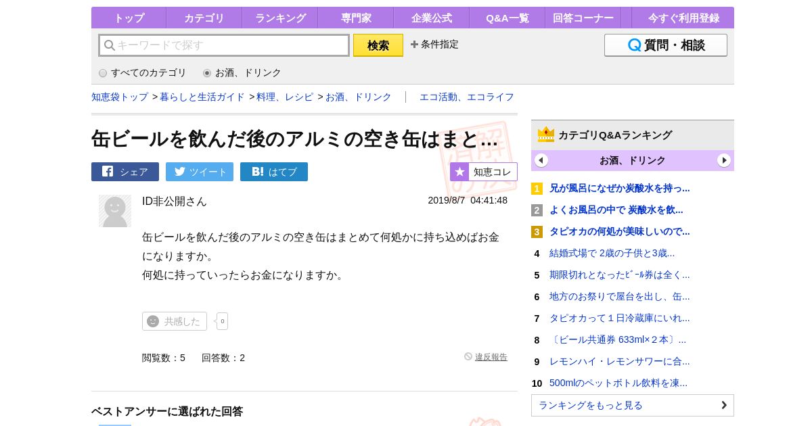The height and width of the screenshot is (426, 812).
Task: Expand the 条件指定 search options
Action: point(434,44)
